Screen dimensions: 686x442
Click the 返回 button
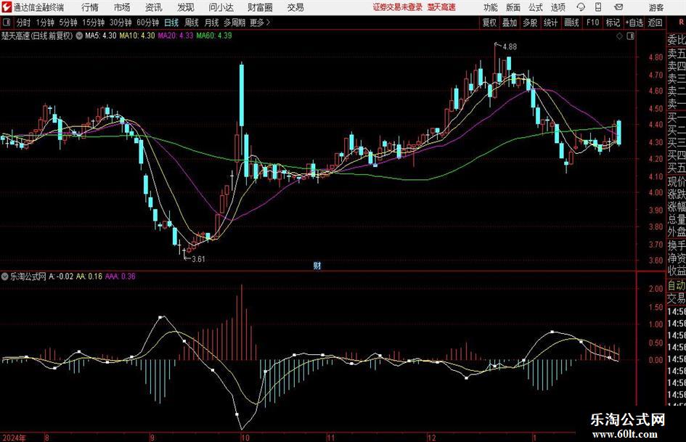655,22
